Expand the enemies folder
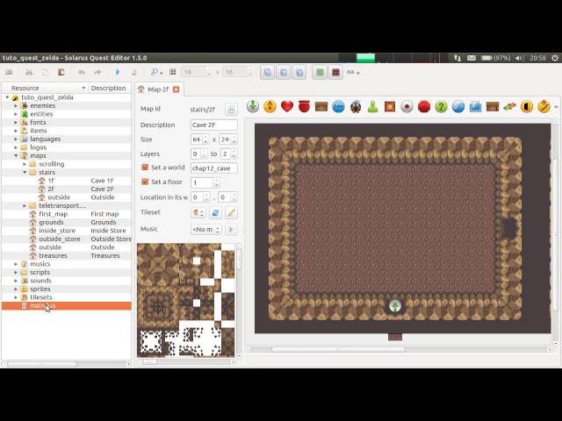The width and height of the screenshot is (562, 421). point(16,105)
